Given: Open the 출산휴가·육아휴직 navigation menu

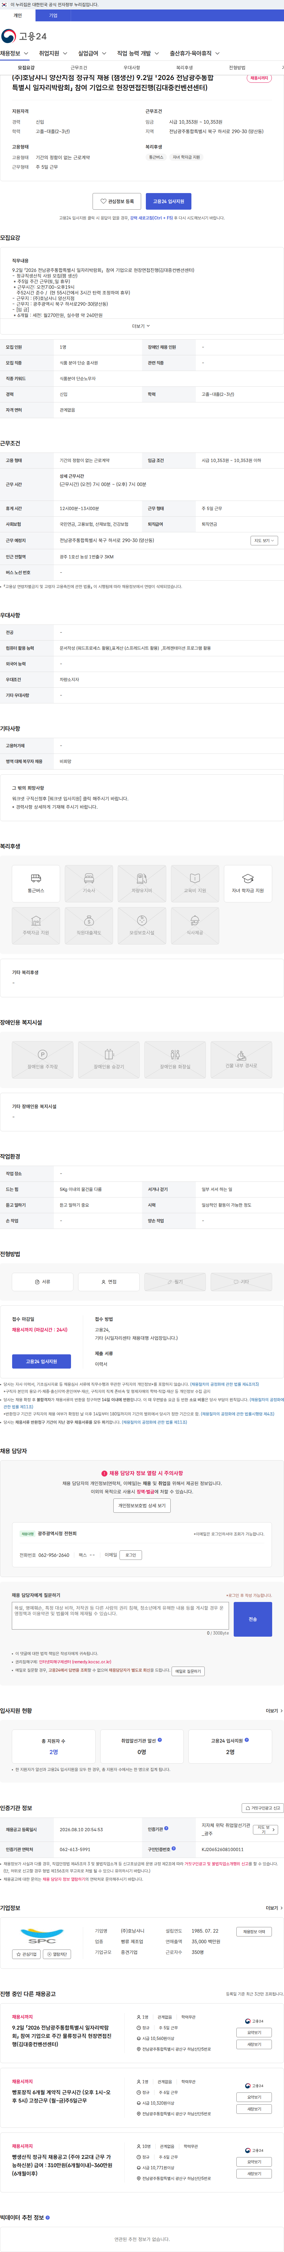Looking at the screenshot, I should point(195,53).
